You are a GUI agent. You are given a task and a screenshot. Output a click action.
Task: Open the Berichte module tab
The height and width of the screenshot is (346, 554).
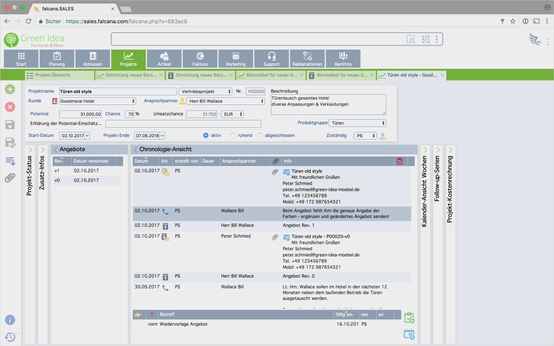(343, 59)
